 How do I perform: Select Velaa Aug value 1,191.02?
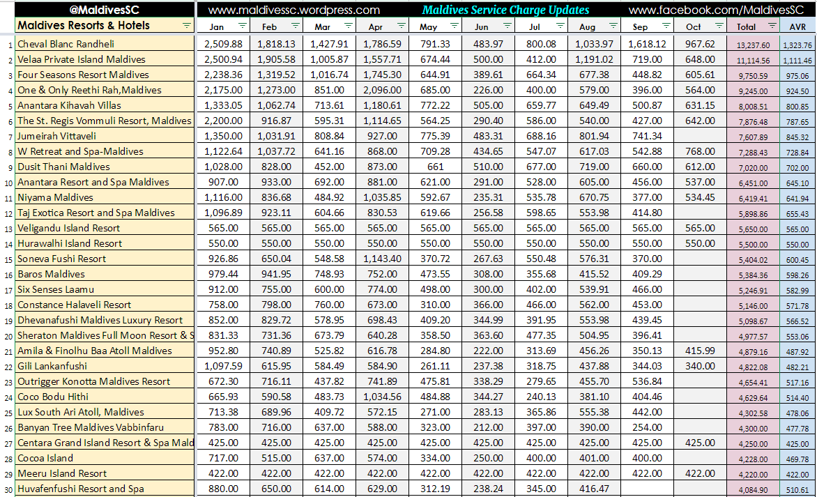point(594,59)
